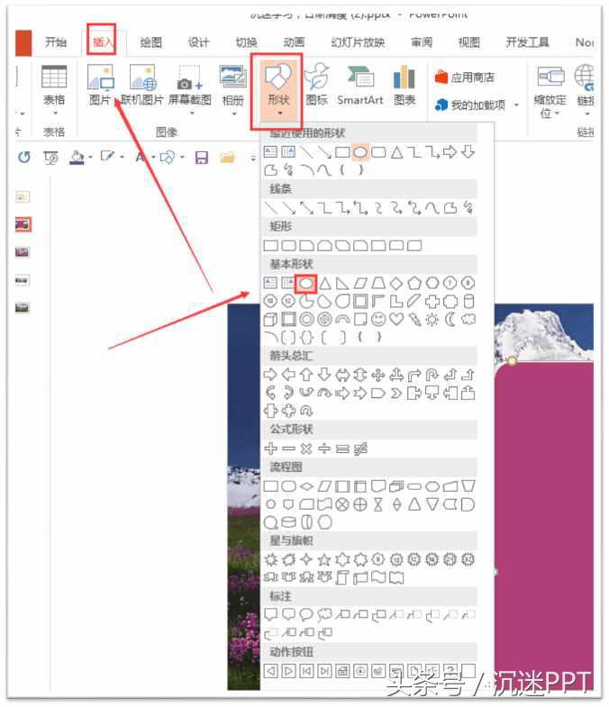Open the 审阅 tab
The height and width of the screenshot is (707, 609).
pyautogui.click(x=422, y=42)
